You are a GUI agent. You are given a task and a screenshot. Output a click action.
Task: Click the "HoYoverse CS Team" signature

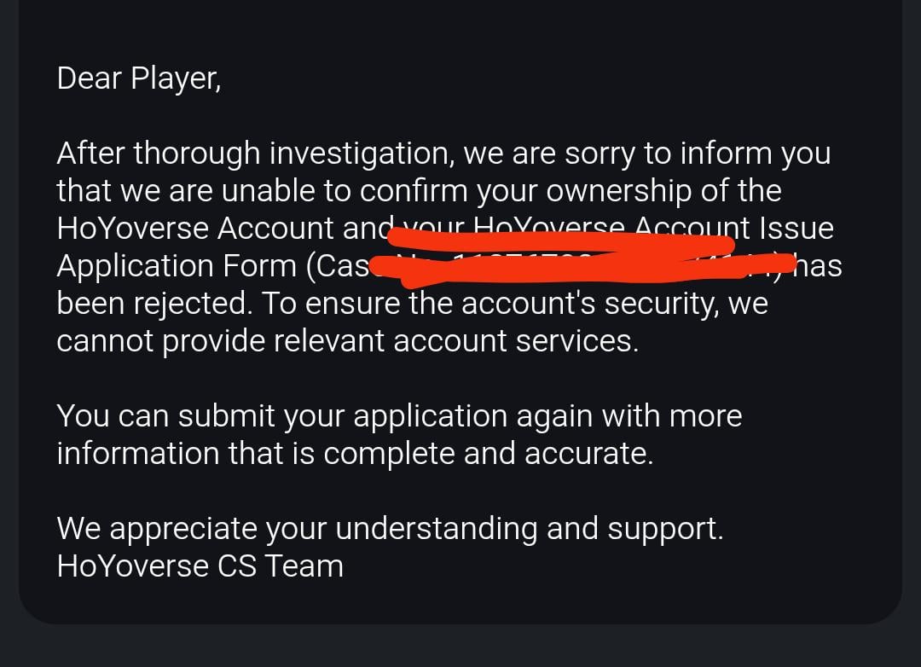200,565
